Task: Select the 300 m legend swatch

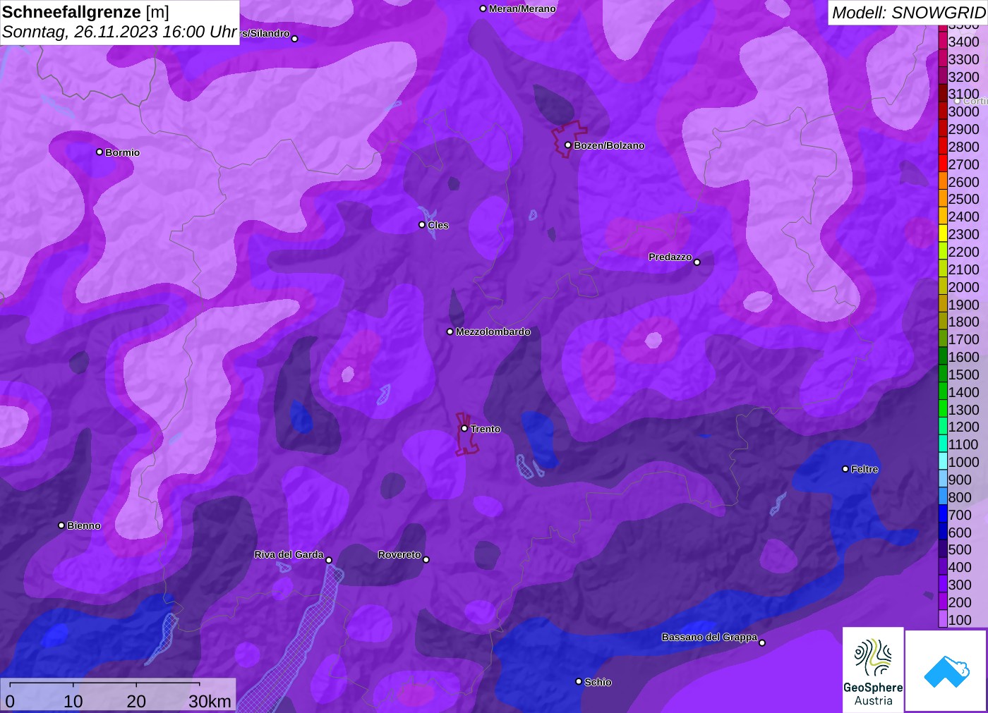Action: [942, 584]
